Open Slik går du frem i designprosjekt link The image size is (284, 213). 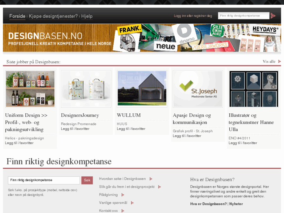[x=127, y=187]
